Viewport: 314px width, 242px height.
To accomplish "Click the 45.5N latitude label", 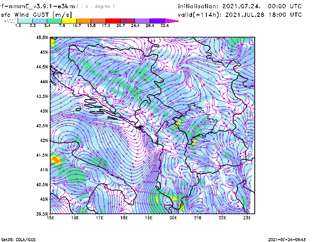I will pyautogui.click(x=42, y=37).
